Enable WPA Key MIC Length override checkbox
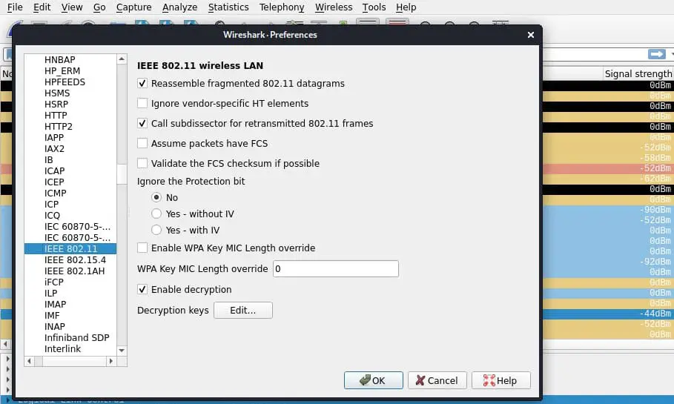 (x=142, y=248)
